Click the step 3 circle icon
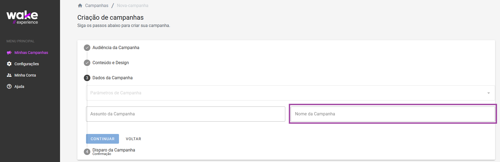This screenshot has height=162, width=500. [87, 78]
